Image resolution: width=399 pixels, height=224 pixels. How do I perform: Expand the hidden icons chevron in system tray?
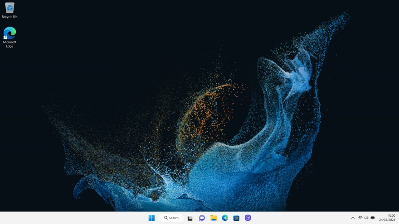pyautogui.click(x=353, y=218)
